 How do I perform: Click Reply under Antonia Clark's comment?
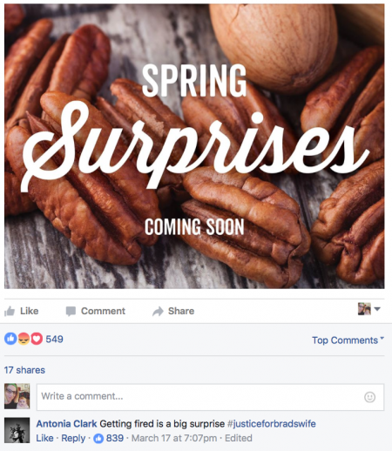(73, 438)
